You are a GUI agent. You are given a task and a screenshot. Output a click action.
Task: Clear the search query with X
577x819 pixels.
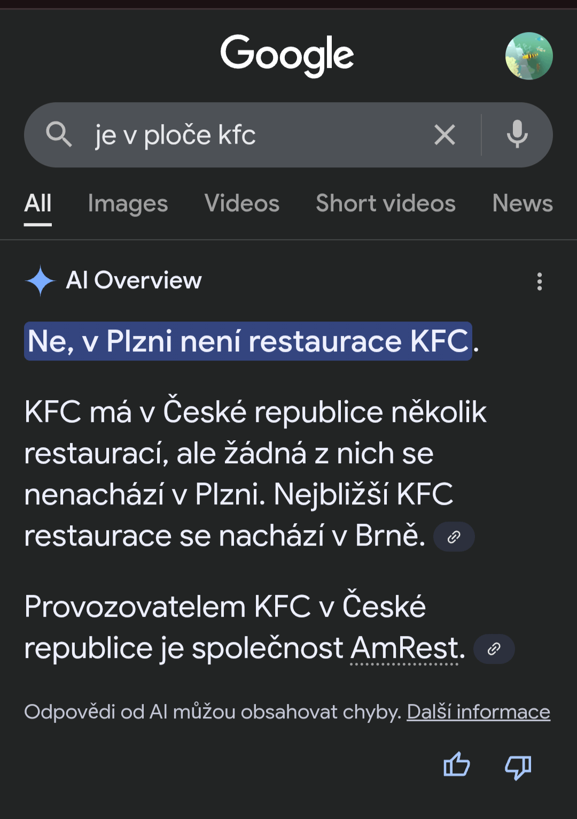[x=445, y=135]
